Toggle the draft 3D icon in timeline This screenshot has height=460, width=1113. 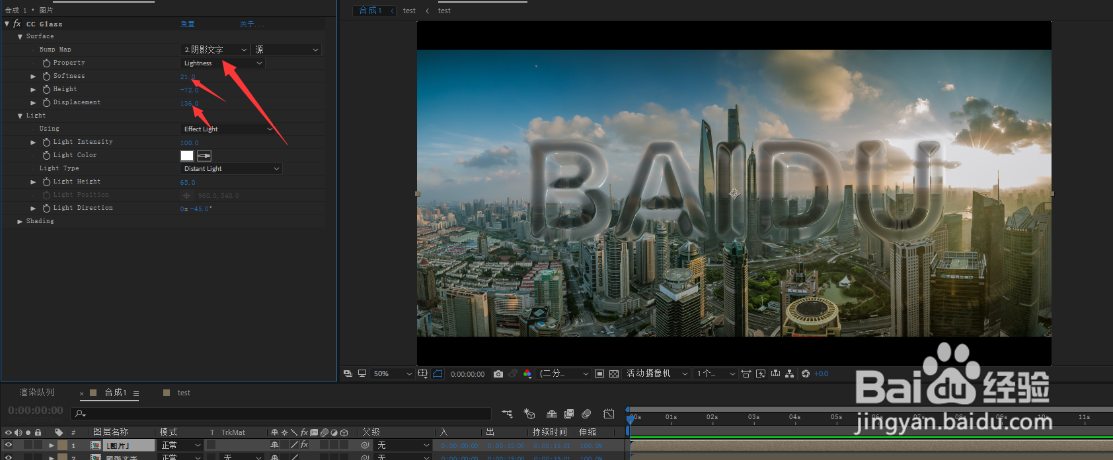click(x=529, y=414)
